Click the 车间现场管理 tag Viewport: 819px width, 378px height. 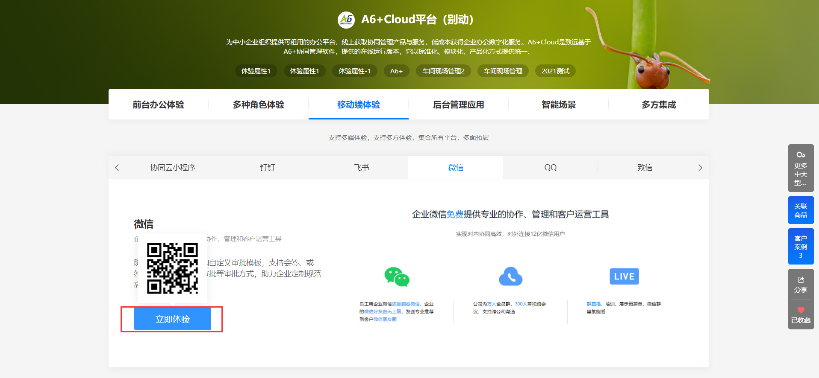click(503, 71)
